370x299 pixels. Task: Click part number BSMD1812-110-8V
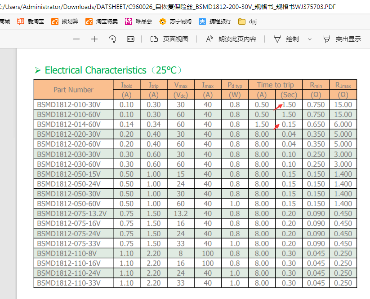[x=67, y=253]
